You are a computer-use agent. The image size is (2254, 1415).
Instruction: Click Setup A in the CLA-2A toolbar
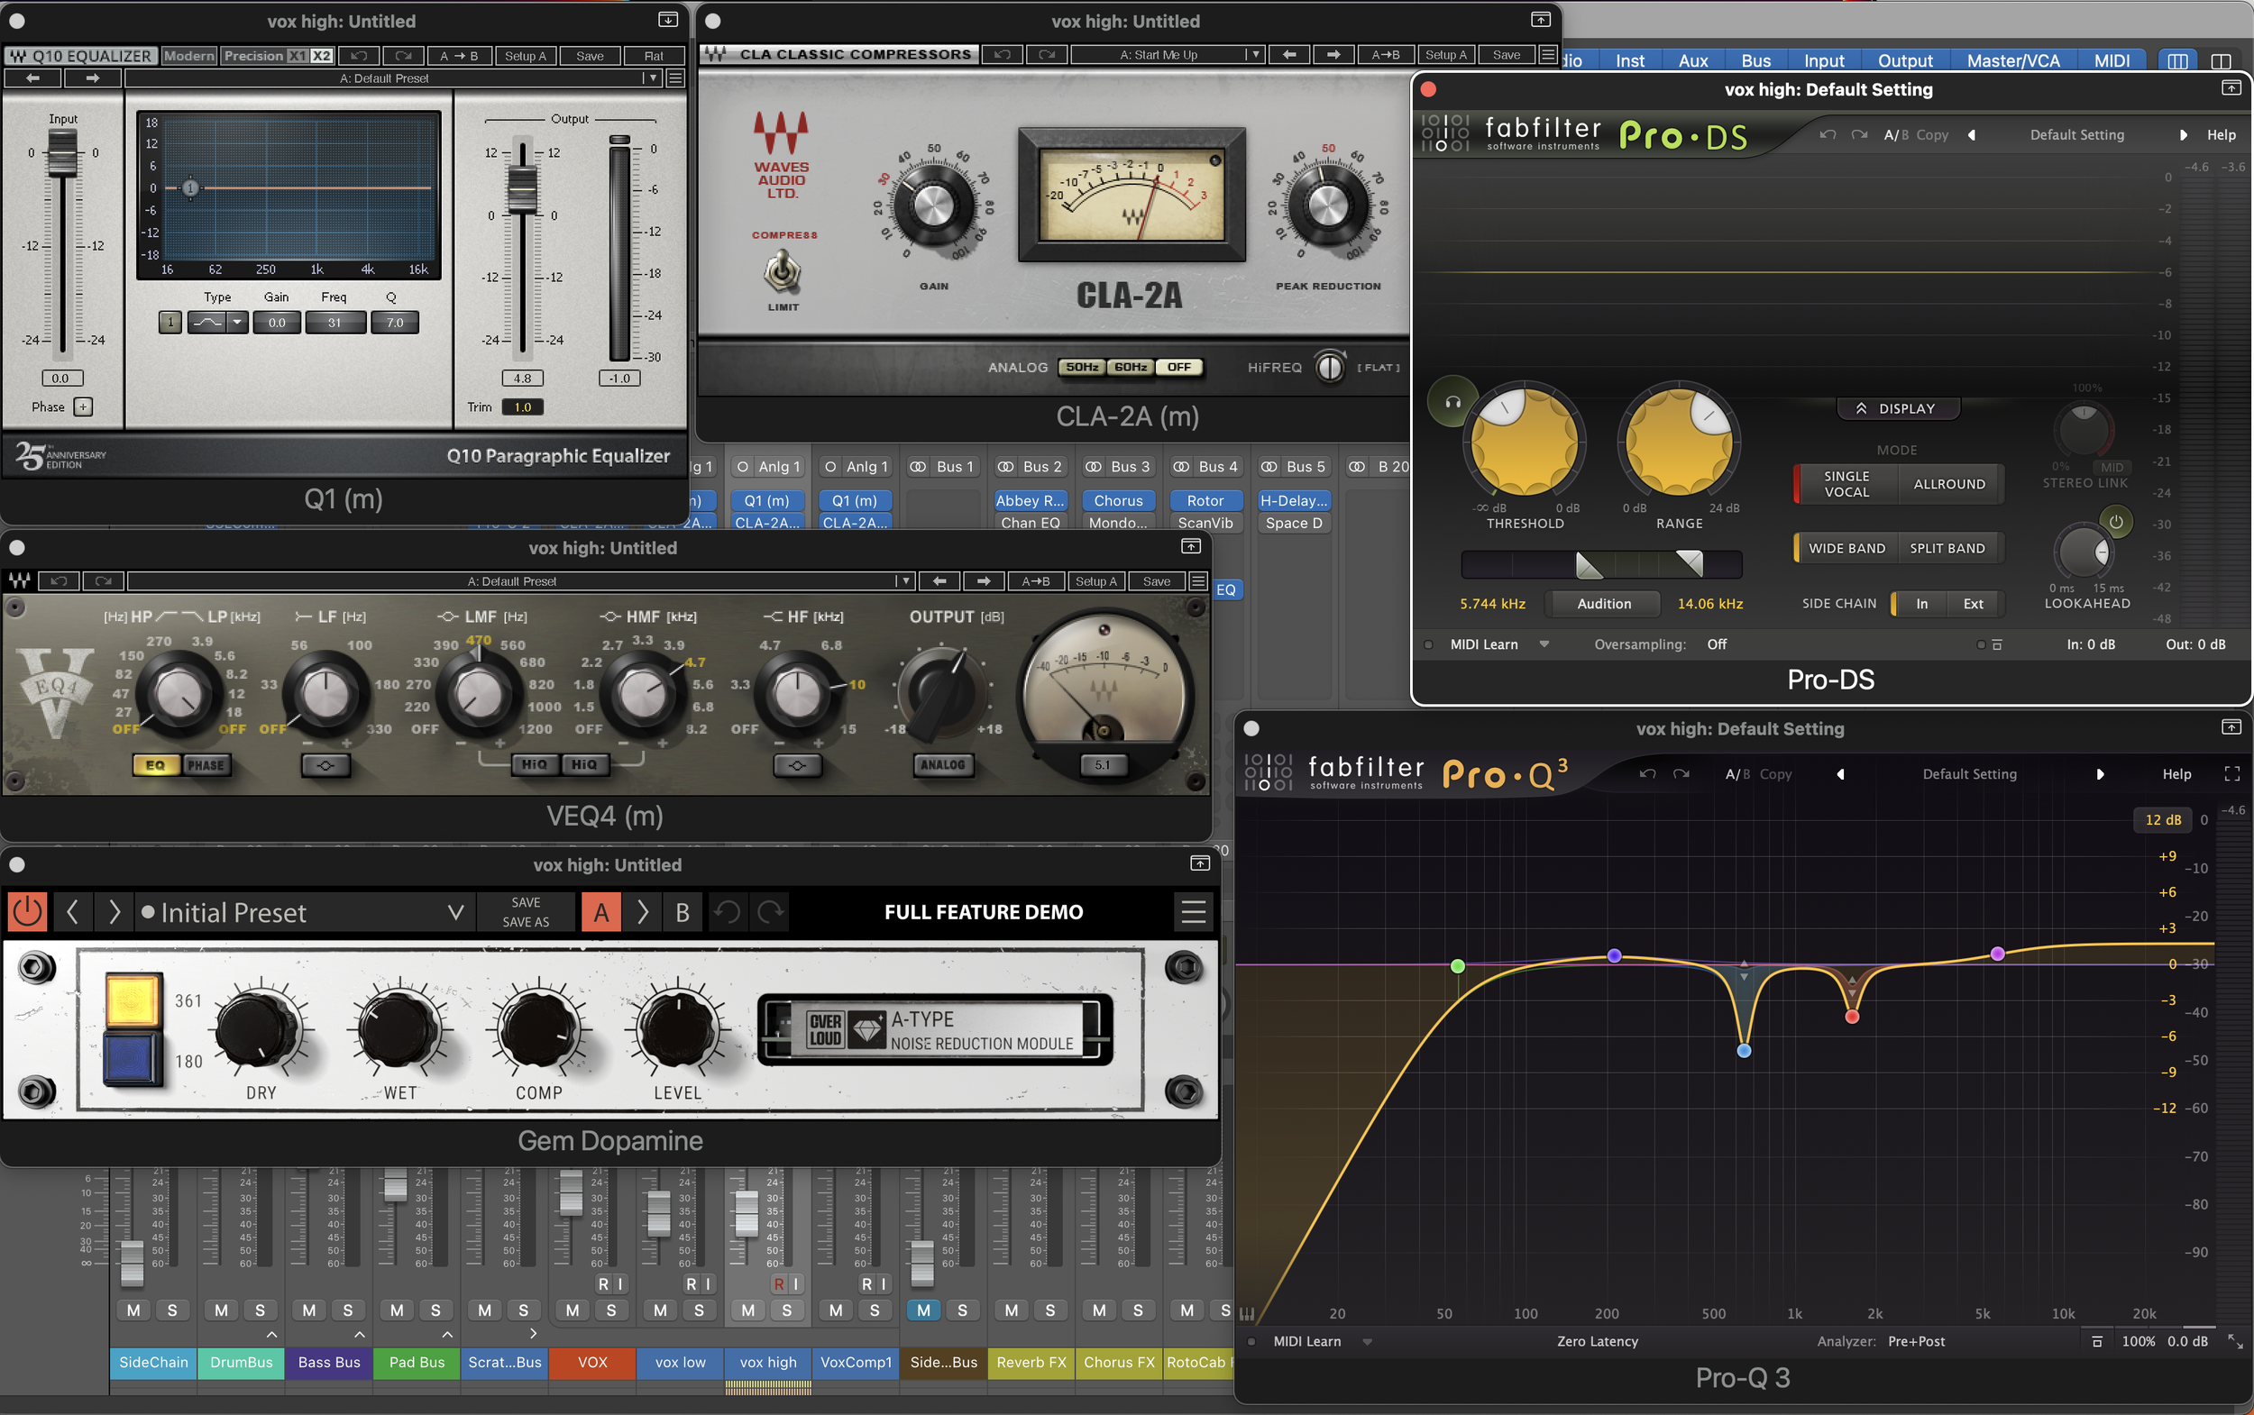(1446, 55)
